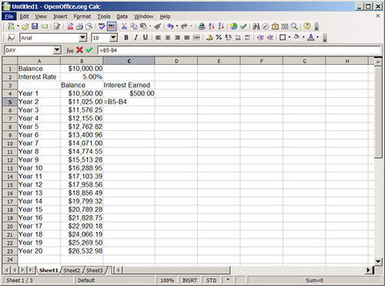The image size is (385, 286).
Task: Open the File menu
Action: click(9, 16)
